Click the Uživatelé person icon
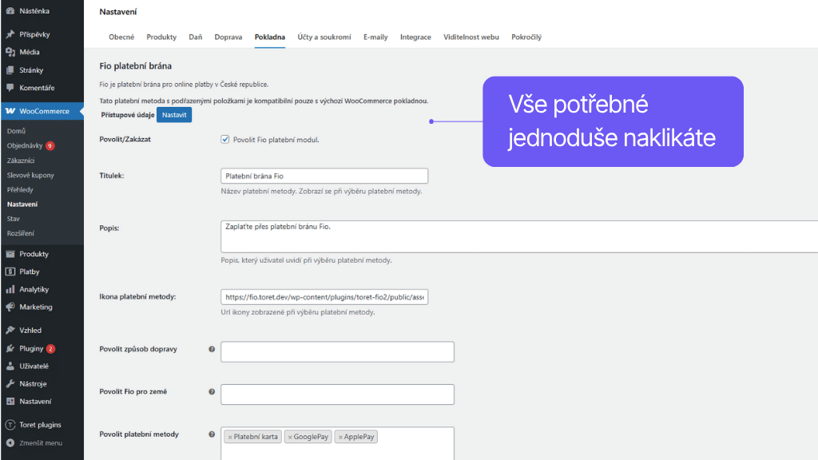The width and height of the screenshot is (818, 460). pos(10,366)
